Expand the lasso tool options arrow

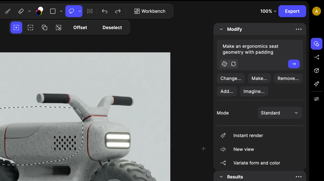80,11
